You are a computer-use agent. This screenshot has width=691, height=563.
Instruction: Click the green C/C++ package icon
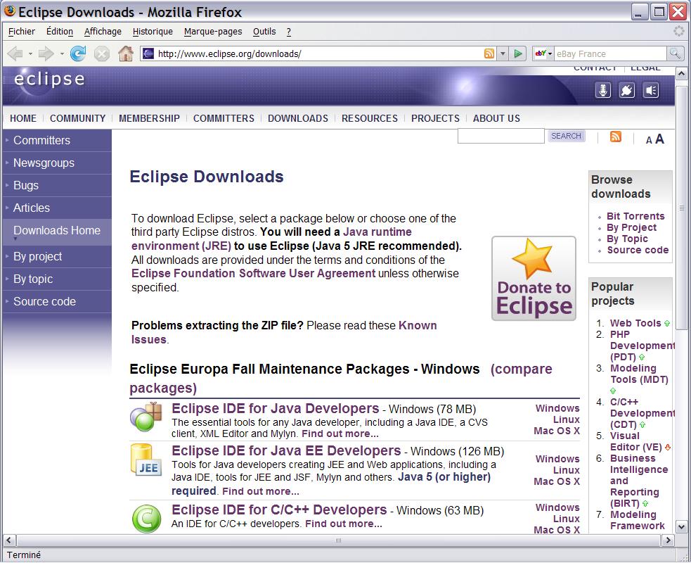coord(146,519)
